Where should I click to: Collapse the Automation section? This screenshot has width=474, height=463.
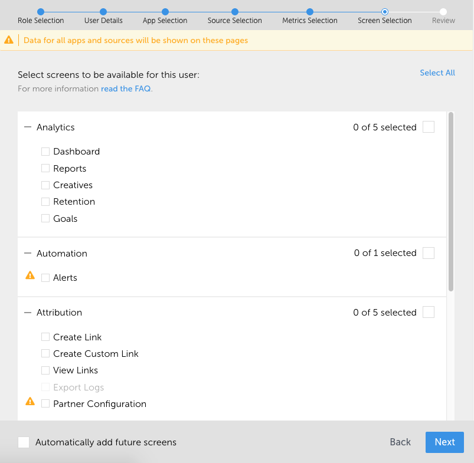pyautogui.click(x=28, y=254)
